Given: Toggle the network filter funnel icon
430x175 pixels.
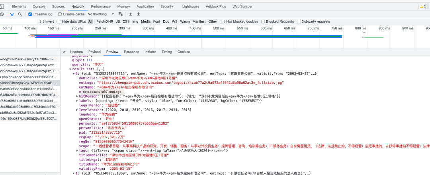Looking at the screenshot, I should pos(12,14).
